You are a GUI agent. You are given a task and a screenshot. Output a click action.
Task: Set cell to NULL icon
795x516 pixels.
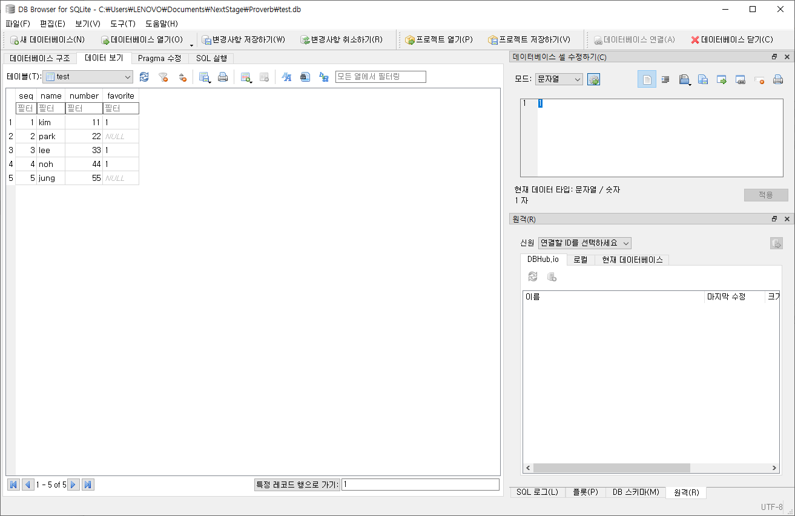759,79
